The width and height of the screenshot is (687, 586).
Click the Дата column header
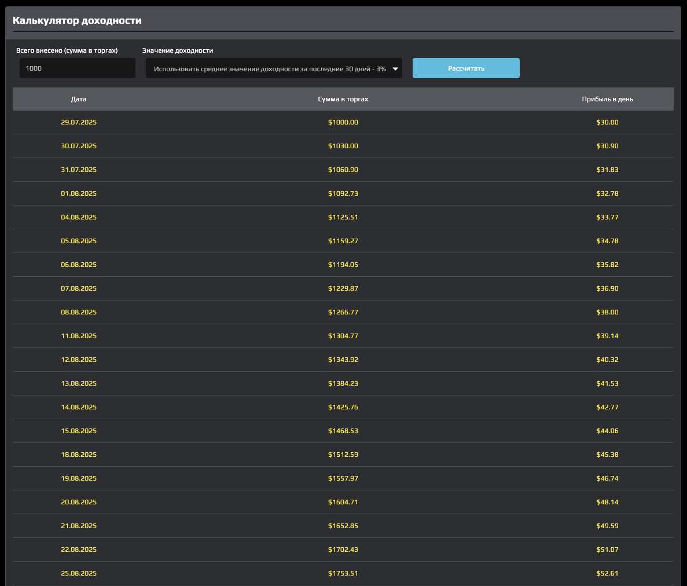pos(79,99)
